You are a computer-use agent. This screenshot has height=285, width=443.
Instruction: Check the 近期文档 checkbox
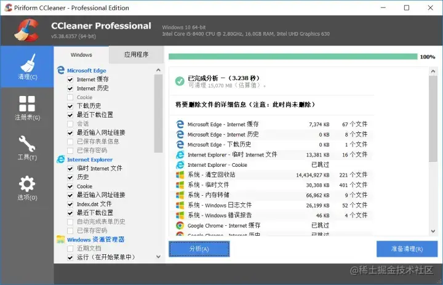tap(70, 249)
